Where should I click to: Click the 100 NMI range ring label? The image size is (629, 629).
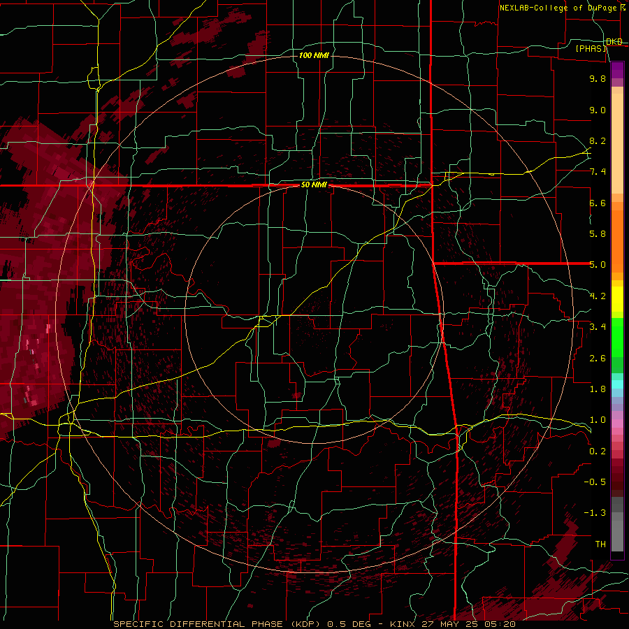click(x=314, y=55)
